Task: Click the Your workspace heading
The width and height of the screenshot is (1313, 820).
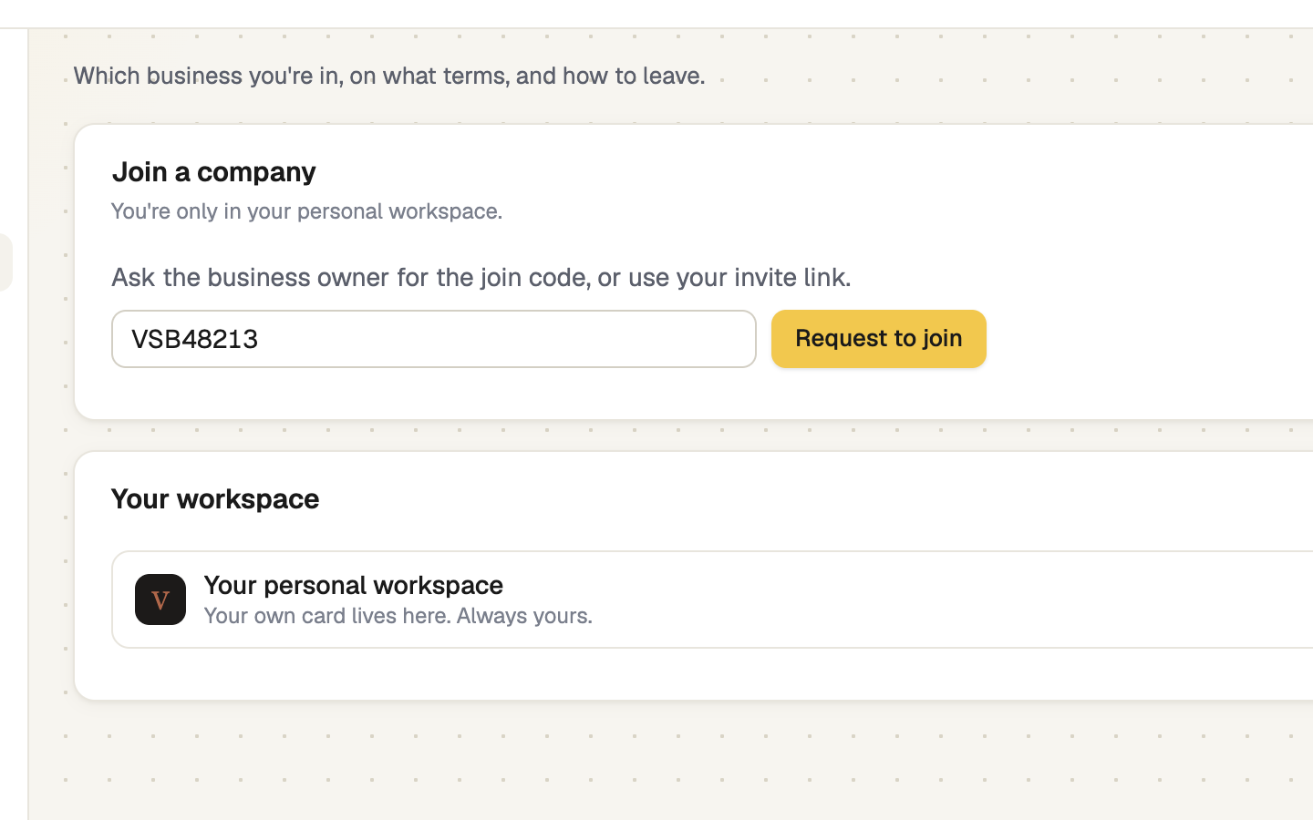Action: [215, 498]
